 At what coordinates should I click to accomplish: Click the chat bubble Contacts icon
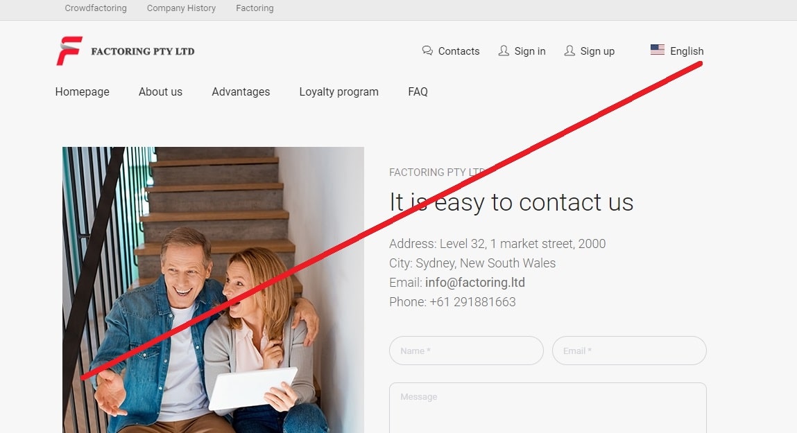[x=427, y=51]
